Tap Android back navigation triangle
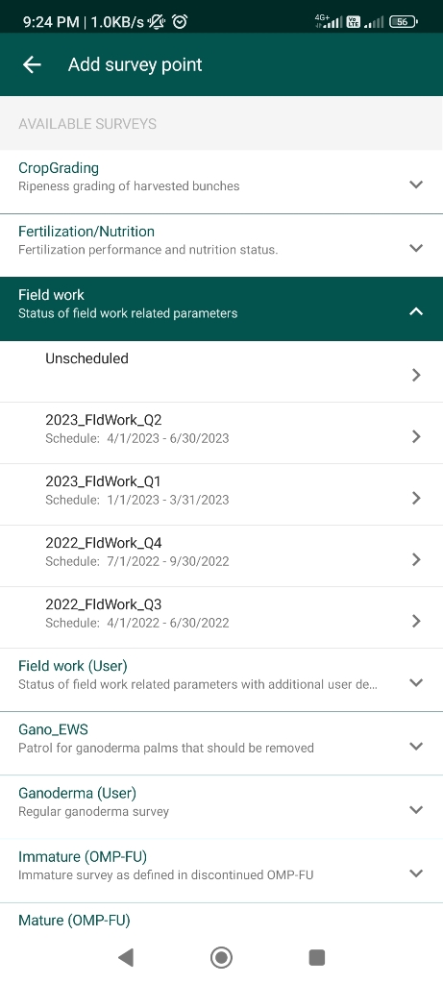Image resolution: width=443 pixels, height=984 pixels. pyautogui.click(x=126, y=957)
